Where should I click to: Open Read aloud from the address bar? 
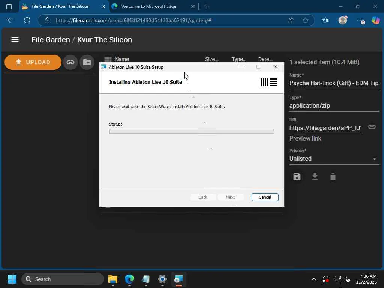pos(291,20)
